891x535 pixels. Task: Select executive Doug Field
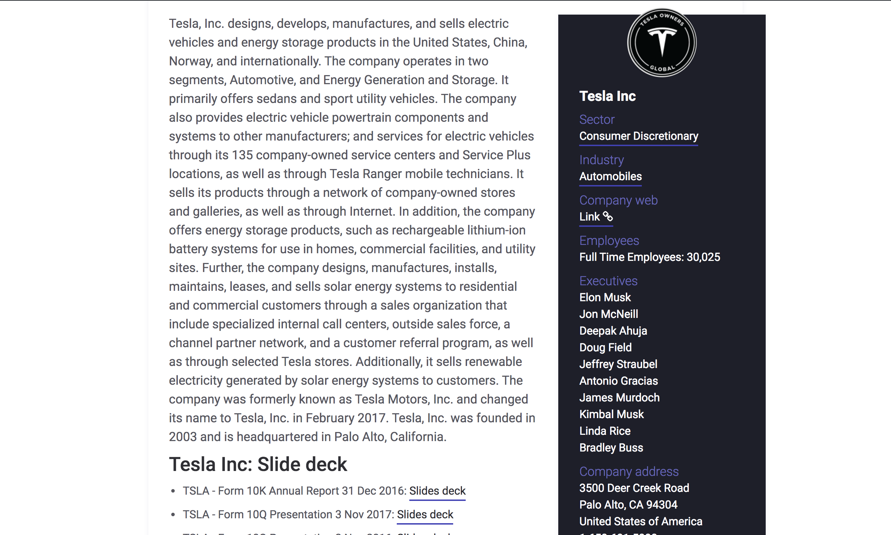tap(605, 347)
